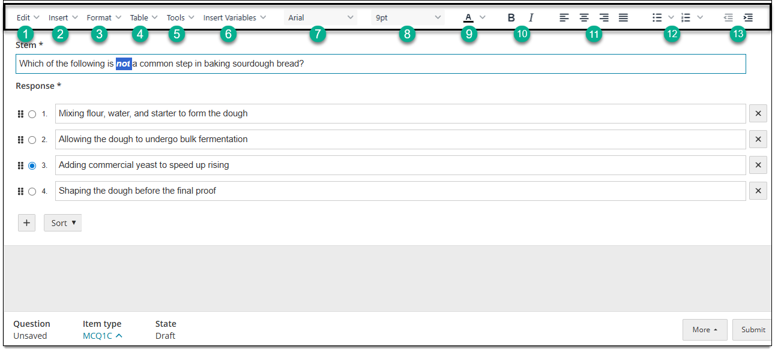This screenshot has height=352, width=775.
Task: Open the Format menu
Action: (104, 18)
